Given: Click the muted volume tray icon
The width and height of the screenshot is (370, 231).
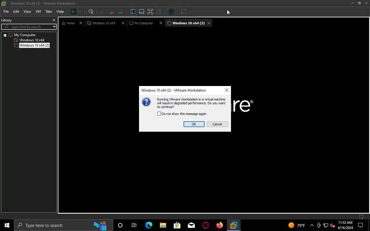Looking at the screenshot, I should (333, 225).
